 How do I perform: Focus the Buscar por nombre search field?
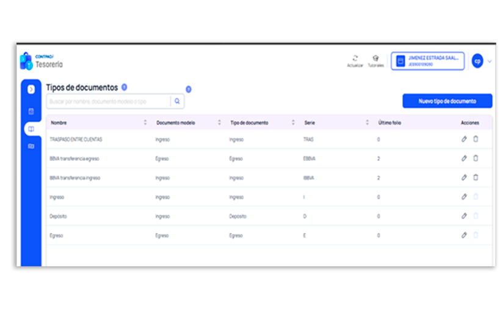[109, 102]
